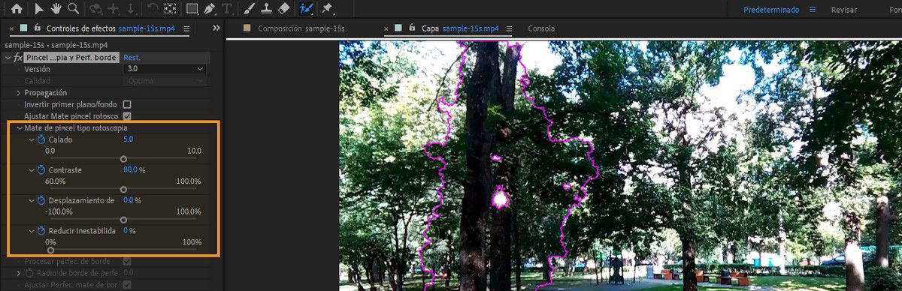Image resolution: width=902 pixels, height=291 pixels.
Task: Open Controles de efectos panel menu
Action: (186, 28)
